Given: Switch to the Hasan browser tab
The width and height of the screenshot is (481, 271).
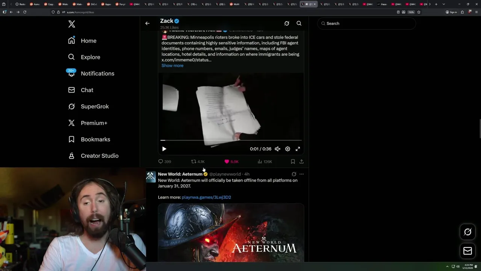Looking at the screenshot, I should point(383,4).
